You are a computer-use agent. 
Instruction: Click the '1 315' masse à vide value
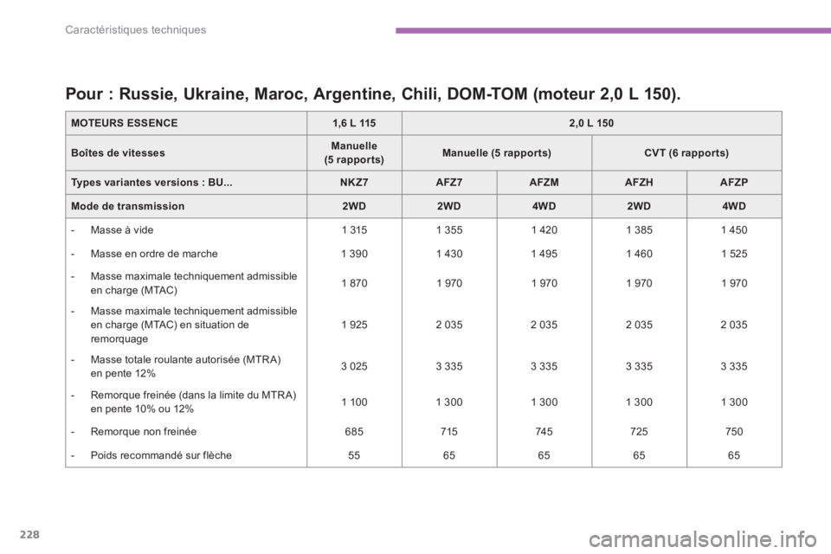pos(354,230)
